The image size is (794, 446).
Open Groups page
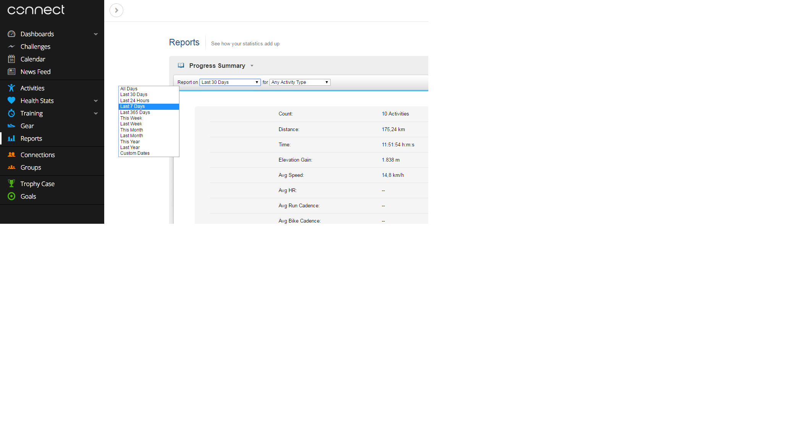tap(31, 167)
